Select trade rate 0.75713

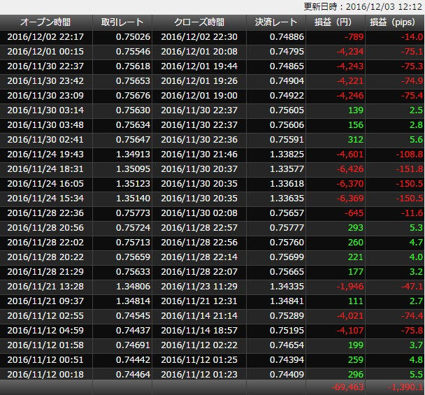tap(133, 242)
